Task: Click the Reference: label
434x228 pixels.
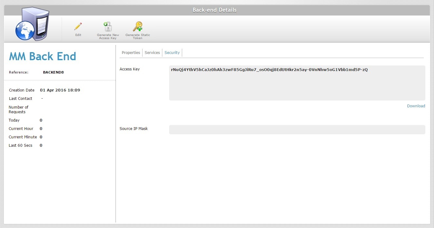Action: coord(19,72)
